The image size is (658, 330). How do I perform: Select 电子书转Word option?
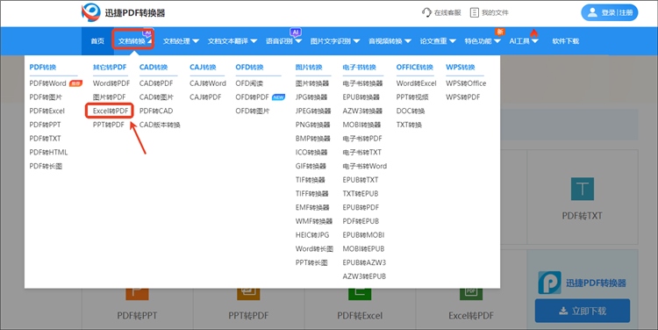365,166
